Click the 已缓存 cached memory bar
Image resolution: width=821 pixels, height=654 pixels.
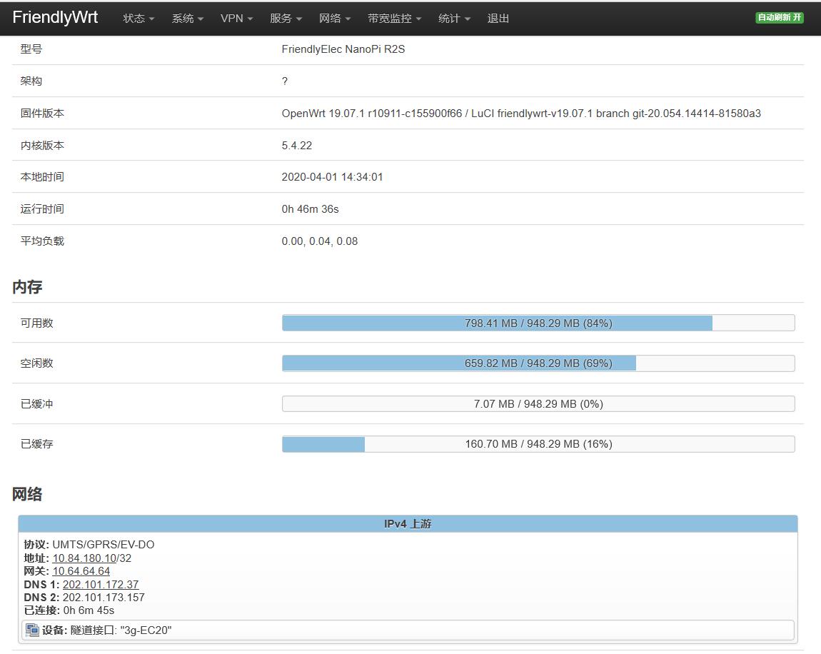(538, 443)
